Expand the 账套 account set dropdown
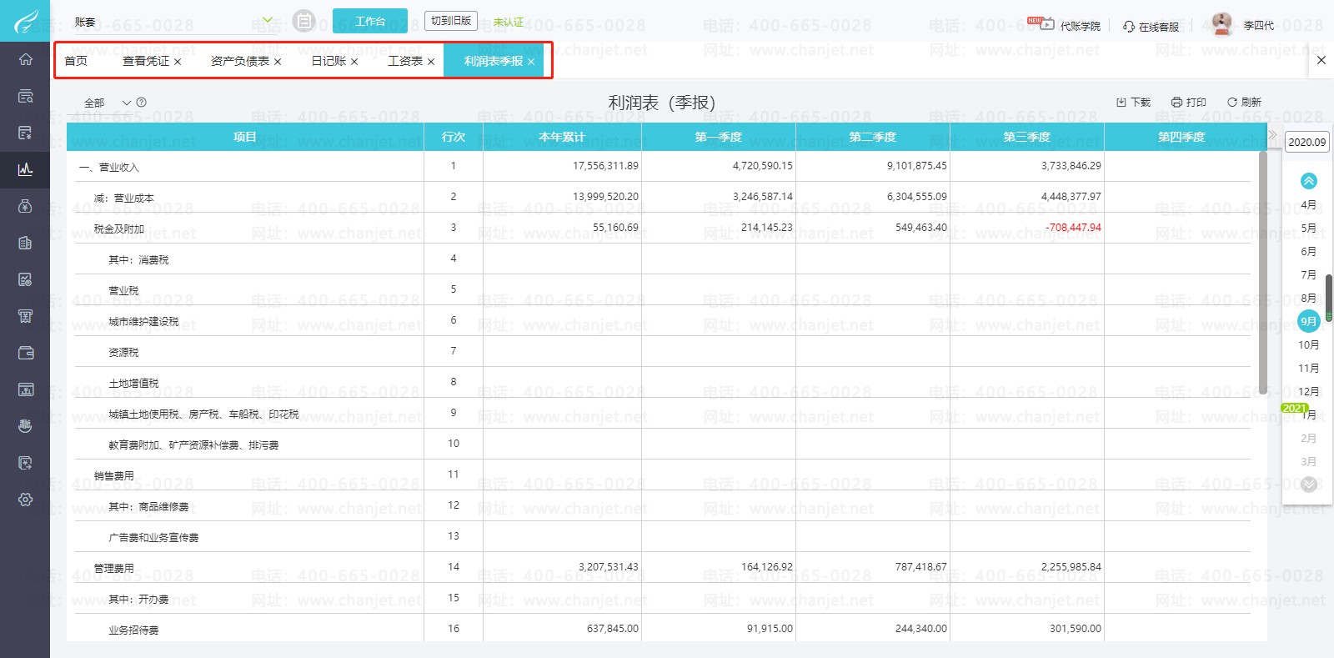Screen dimensions: 1334x658 (x=268, y=21)
